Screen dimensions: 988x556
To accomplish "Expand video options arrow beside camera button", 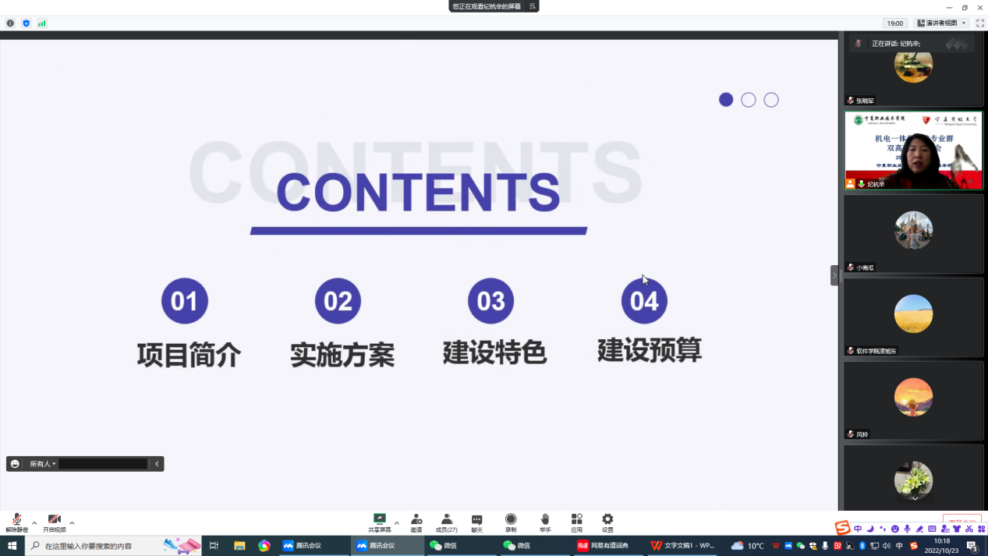I will (x=72, y=523).
